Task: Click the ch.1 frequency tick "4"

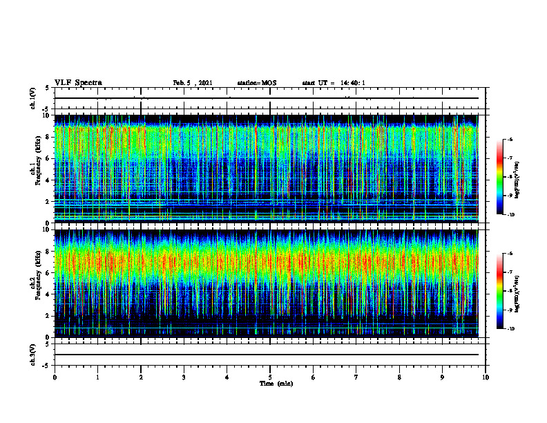Action: point(48,180)
